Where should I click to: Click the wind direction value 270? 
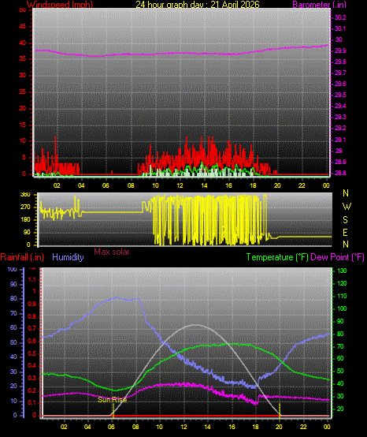(25, 207)
